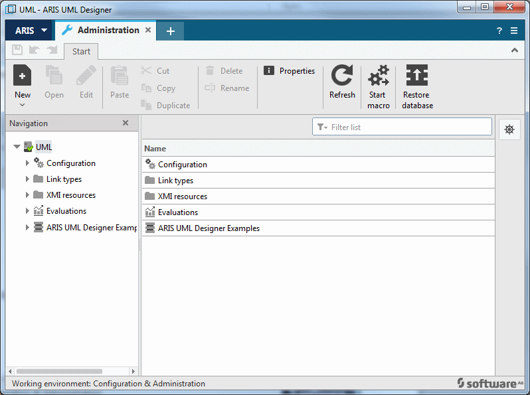Image resolution: width=530 pixels, height=395 pixels.
Task: Click the Edit pencil icon
Action: click(86, 75)
